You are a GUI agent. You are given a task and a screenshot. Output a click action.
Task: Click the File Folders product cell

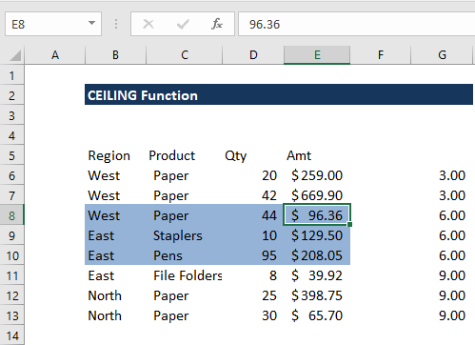tap(185, 275)
